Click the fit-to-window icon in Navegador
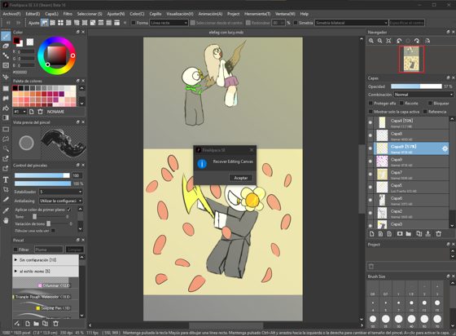Screen dimensions: 456x336 click(388, 41)
